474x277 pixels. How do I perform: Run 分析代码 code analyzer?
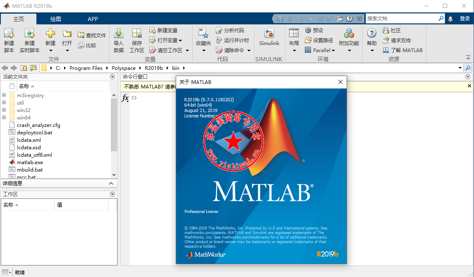pyautogui.click(x=230, y=30)
